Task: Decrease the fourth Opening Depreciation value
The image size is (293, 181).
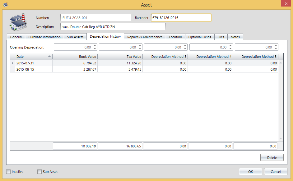Action: pos(230,49)
